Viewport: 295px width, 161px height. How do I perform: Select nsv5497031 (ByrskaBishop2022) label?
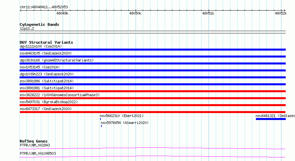click(x=49, y=102)
